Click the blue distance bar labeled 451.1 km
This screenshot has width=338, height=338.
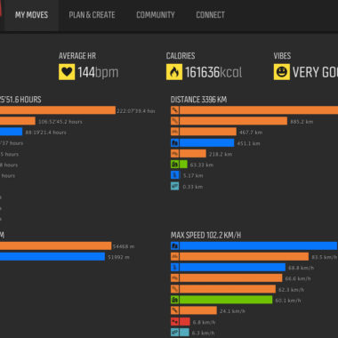(x=206, y=143)
